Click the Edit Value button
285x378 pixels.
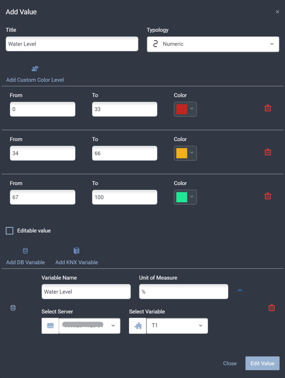pos(262,363)
